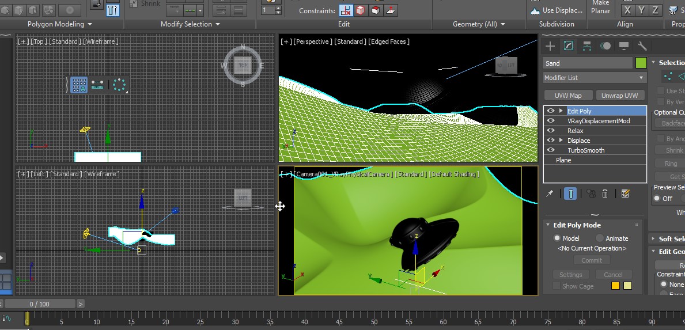Toggle Show End Result icon
This screenshot has width=685, height=330.
(x=570, y=194)
